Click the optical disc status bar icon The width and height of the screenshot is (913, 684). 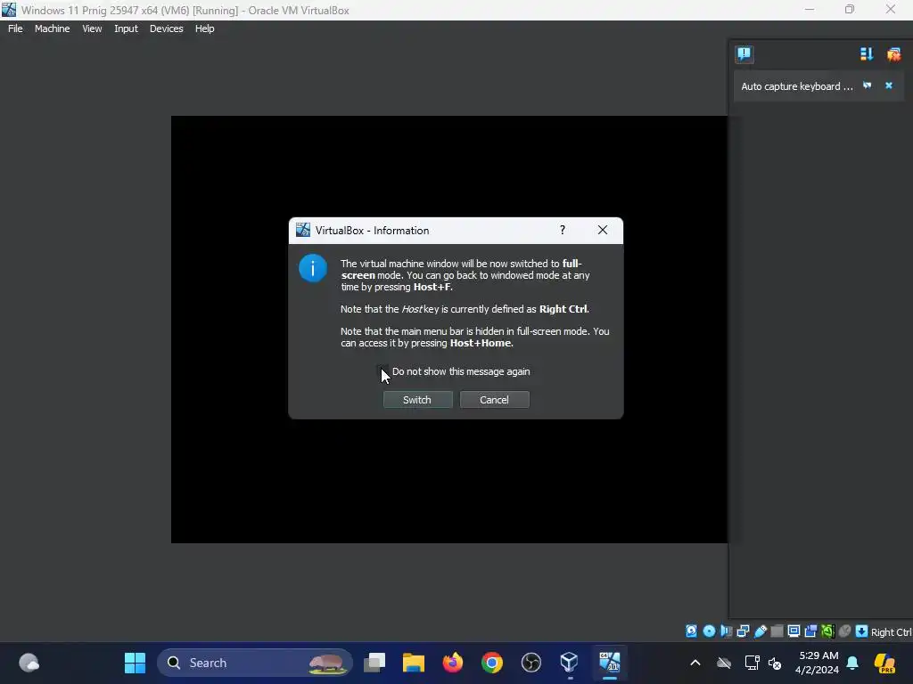709,631
